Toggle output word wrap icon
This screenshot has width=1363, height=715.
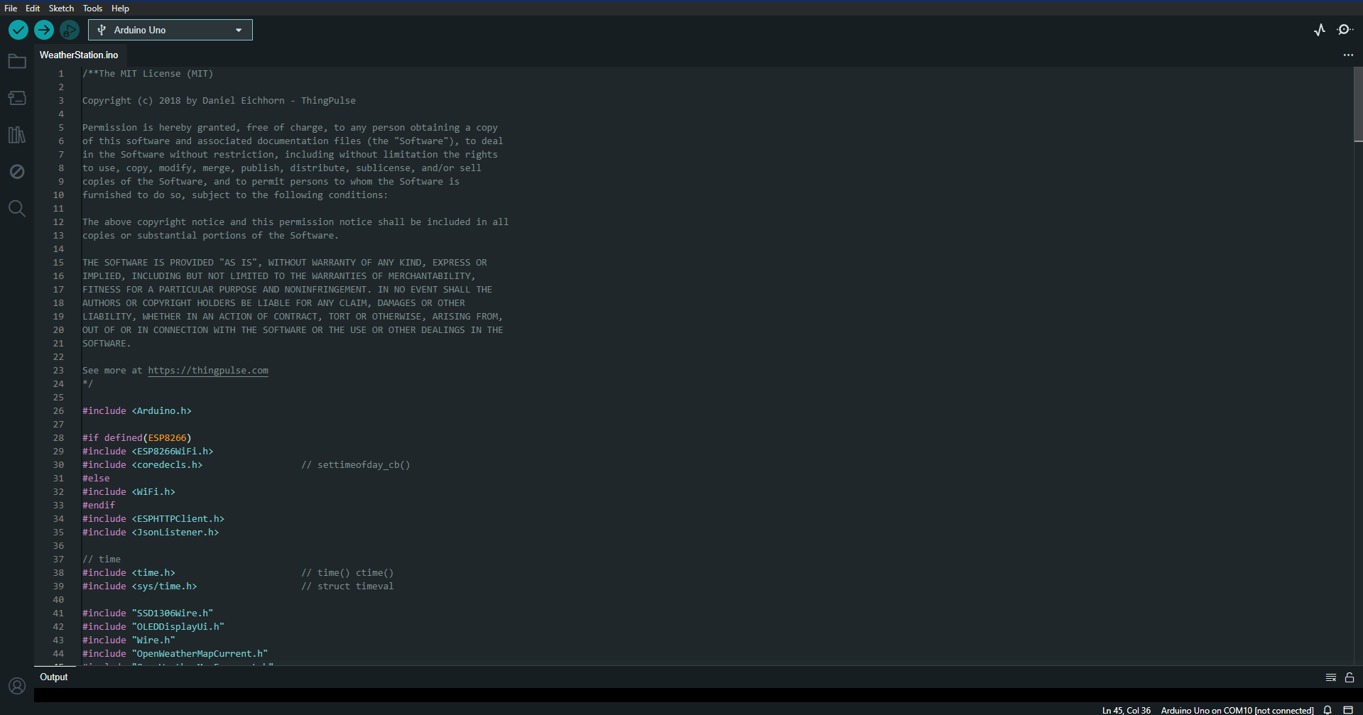(x=1331, y=677)
